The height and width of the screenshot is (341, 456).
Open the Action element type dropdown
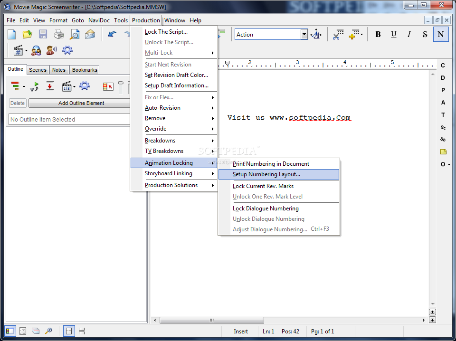[x=304, y=35]
